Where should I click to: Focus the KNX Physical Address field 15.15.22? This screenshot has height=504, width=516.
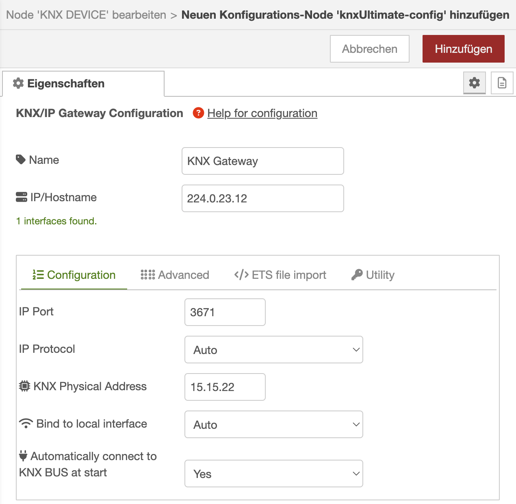225,387
